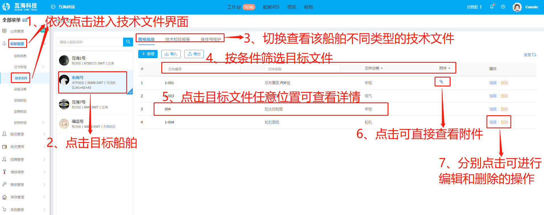Select the 福运号 ship thumbnail
The image size is (544, 215).
pos(64,124)
